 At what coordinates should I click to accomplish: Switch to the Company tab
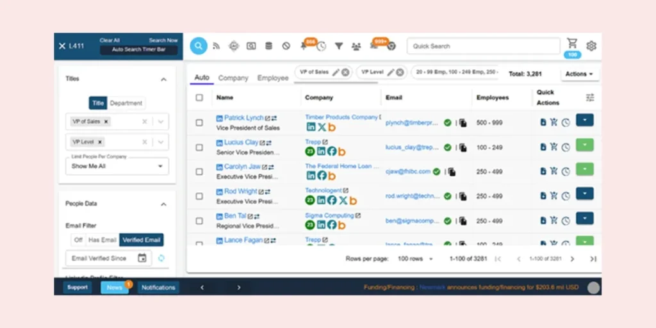coord(233,78)
